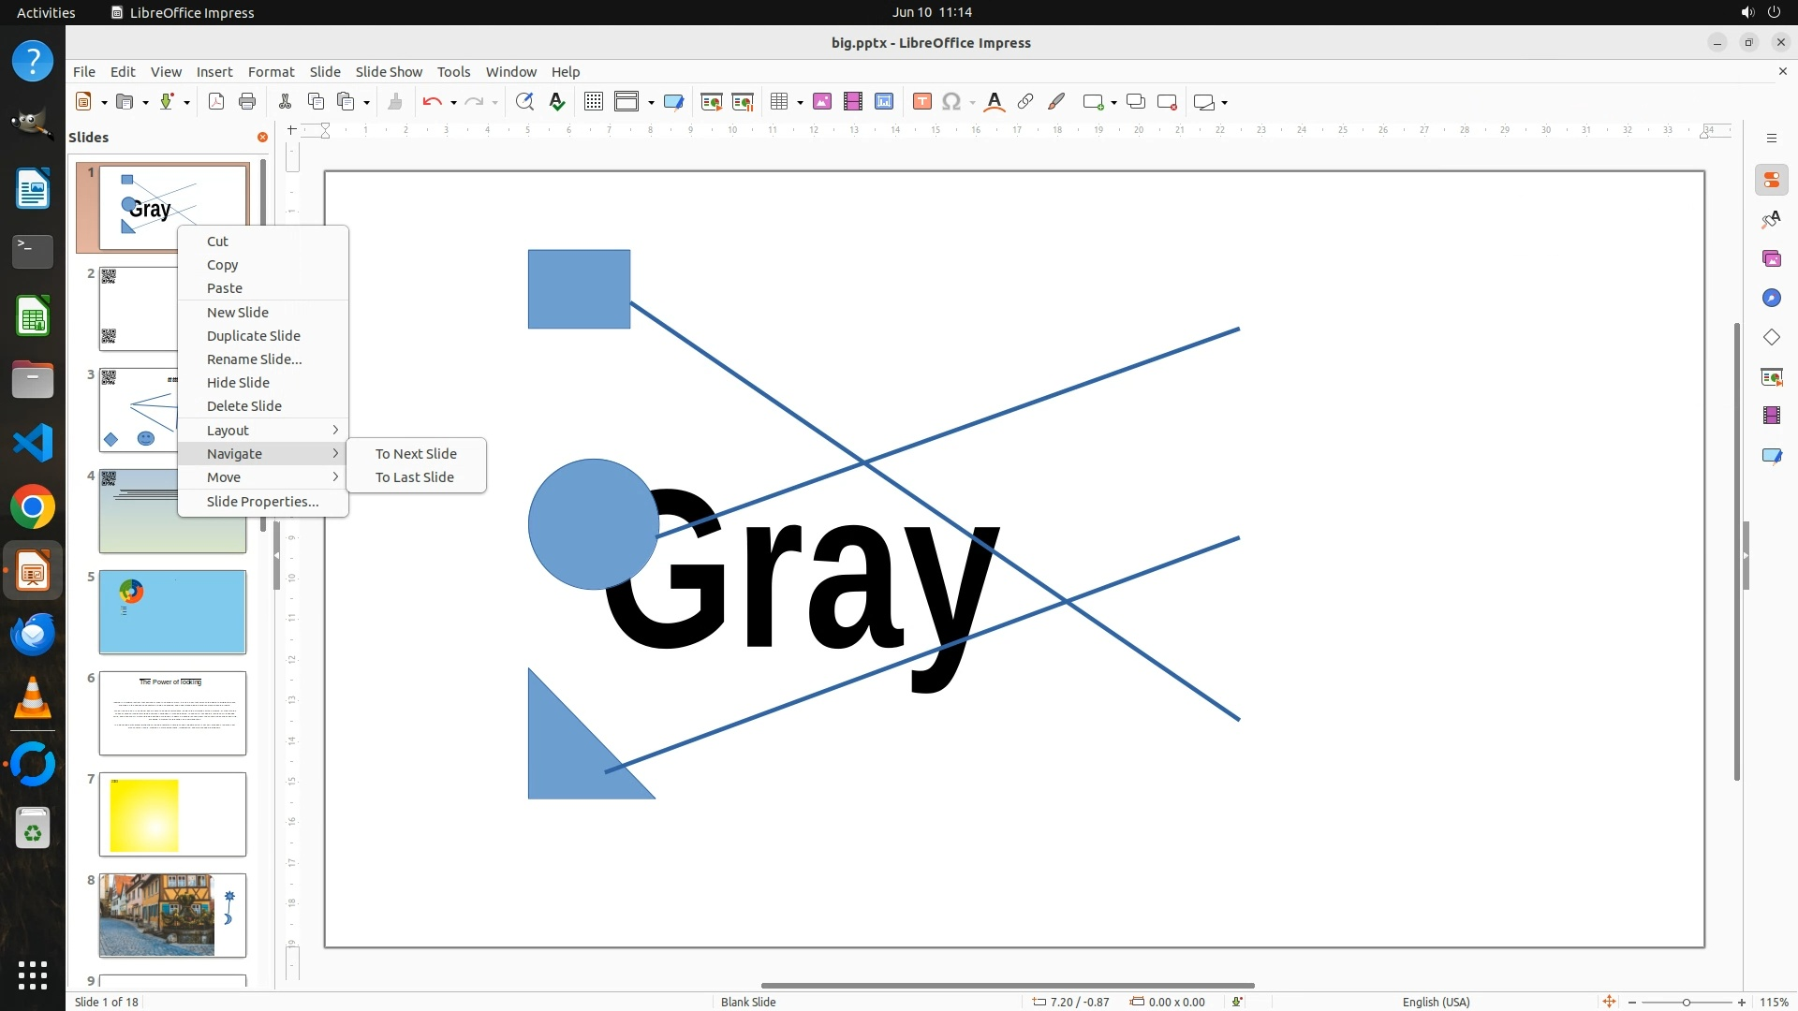Toggle the Display Grid button
The height and width of the screenshot is (1011, 1798).
tap(593, 102)
